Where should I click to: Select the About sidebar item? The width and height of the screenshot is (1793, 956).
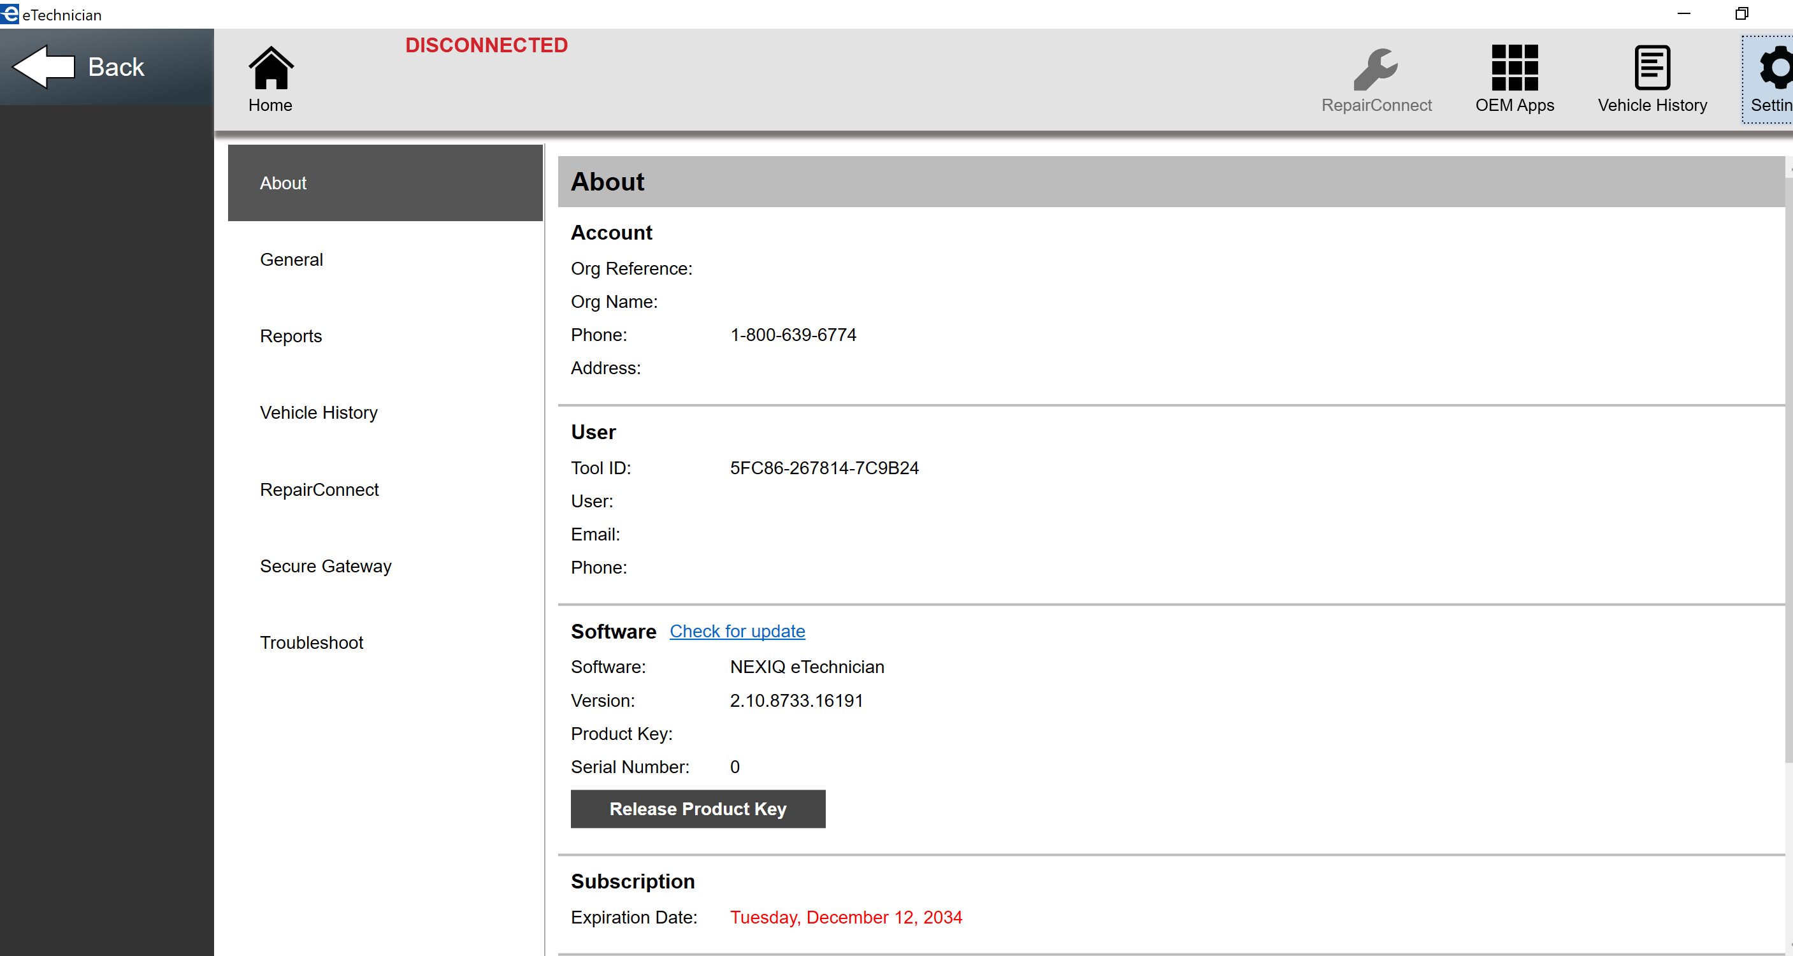[x=385, y=183]
